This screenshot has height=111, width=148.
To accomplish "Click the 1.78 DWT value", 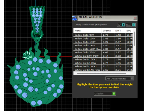I will click(x=118, y=35).
